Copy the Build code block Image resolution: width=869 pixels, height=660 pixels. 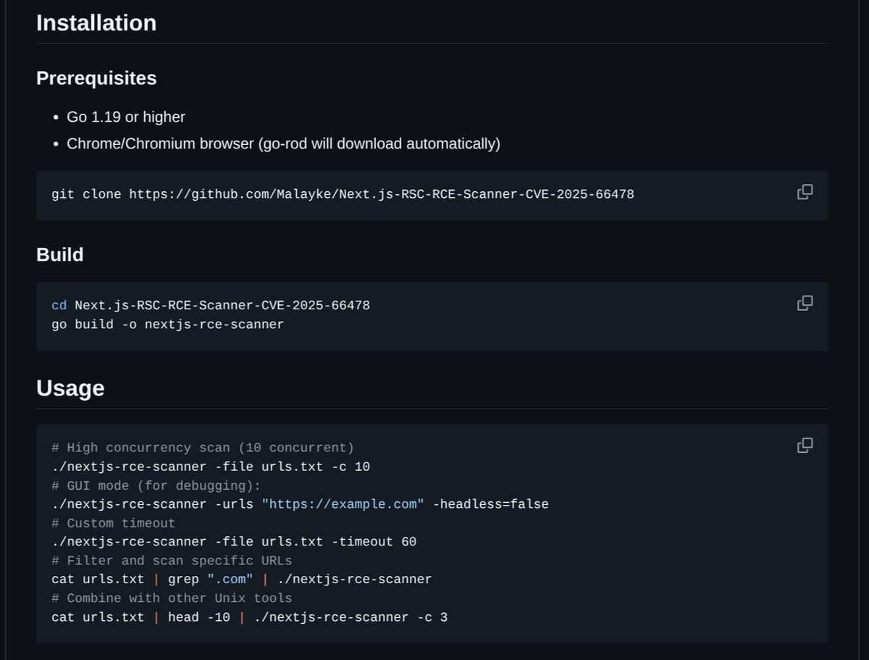[805, 303]
